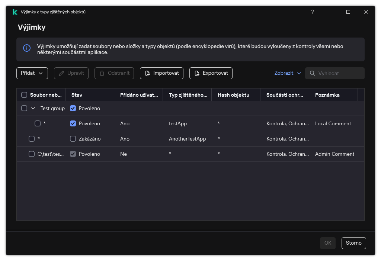
Task: Open the Přidat dropdown menu
Action: tap(32, 73)
